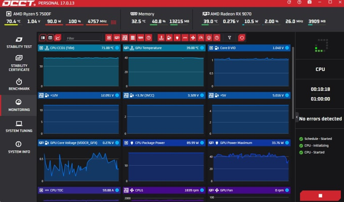Screen dimensions: 344x202
Task: Click the CPU temperature 70.4 °C reading
Action: 13,21
